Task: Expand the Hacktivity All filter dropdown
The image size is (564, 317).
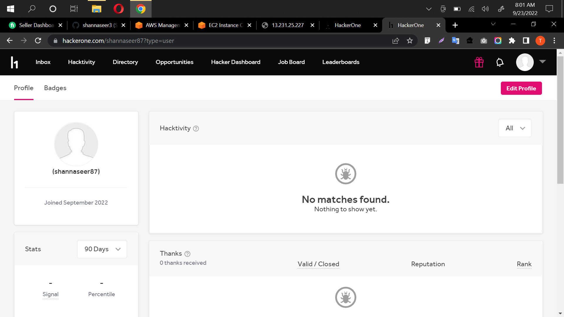Action: (x=515, y=128)
